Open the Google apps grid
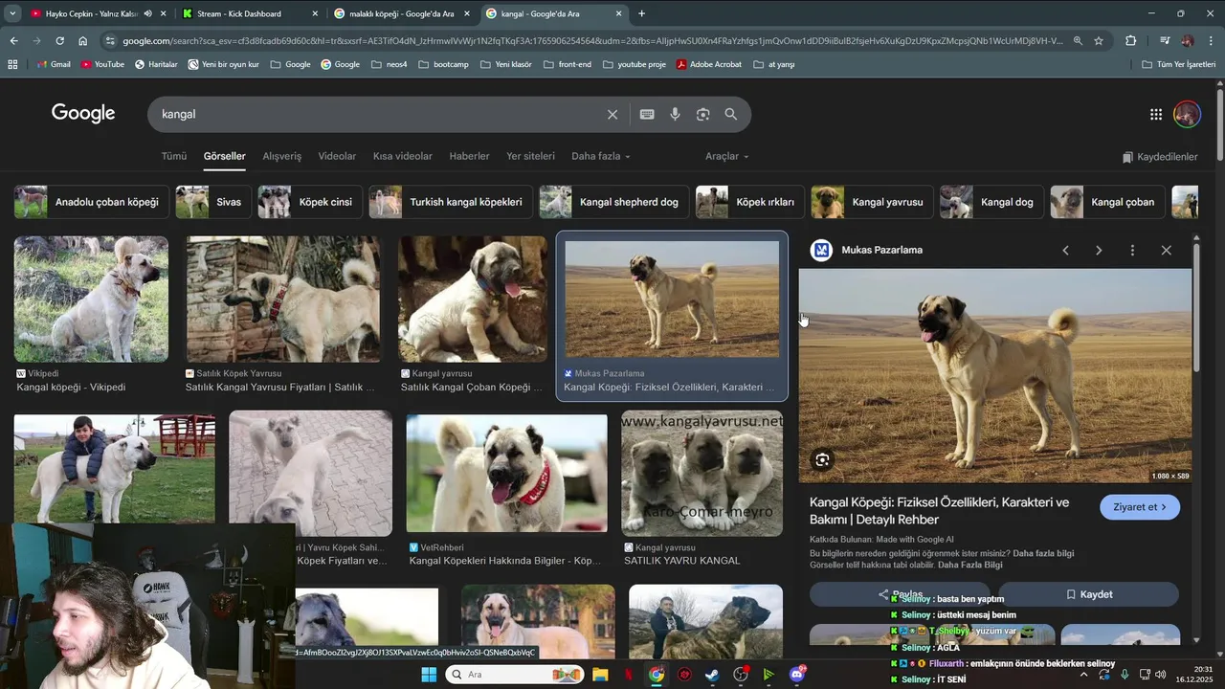1225x689 pixels. pyautogui.click(x=1156, y=114)
